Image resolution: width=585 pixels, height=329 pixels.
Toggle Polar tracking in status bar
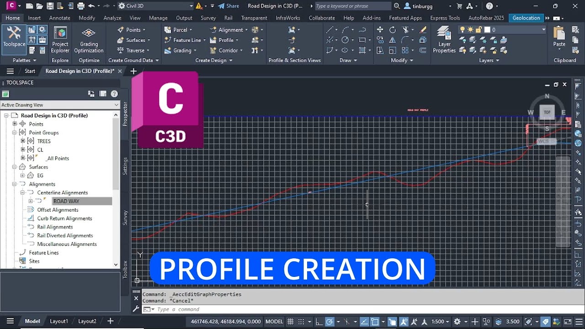pyautogui.click(x=330, y=321)
